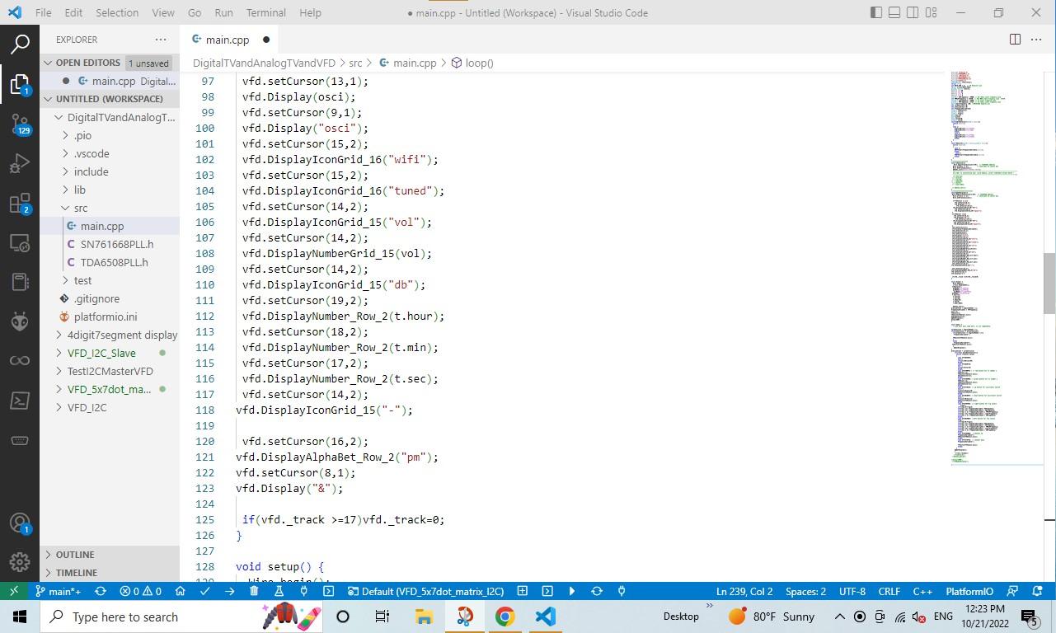Open the Run and Debug view
This screenshot has width=1056, height=633.
pos(20,163)
